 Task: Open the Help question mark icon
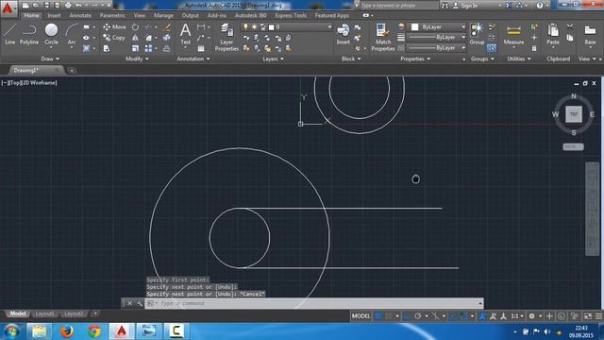coord(539,6)
